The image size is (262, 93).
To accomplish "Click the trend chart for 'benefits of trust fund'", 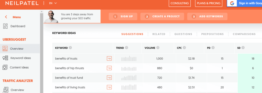I will point(129,78).
